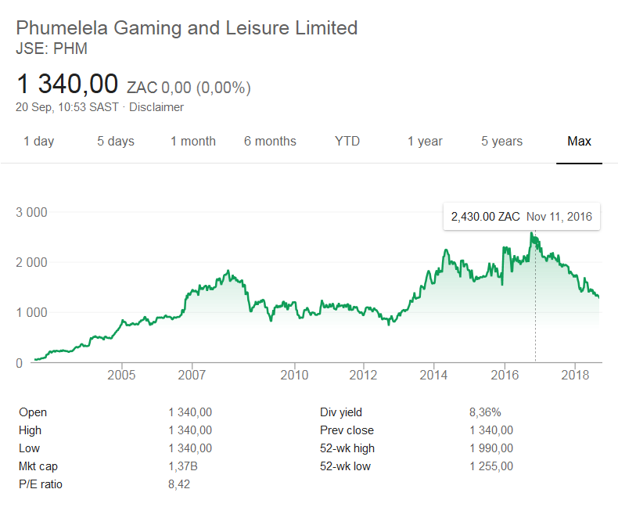This screenshot has height=507, width=618.
Task: Select the Max range tab
Action: (579, 142)
